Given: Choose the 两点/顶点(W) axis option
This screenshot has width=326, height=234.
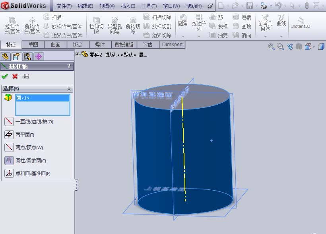Looking at the screenshot, I should pyautogui.click(x=23, y=147).
